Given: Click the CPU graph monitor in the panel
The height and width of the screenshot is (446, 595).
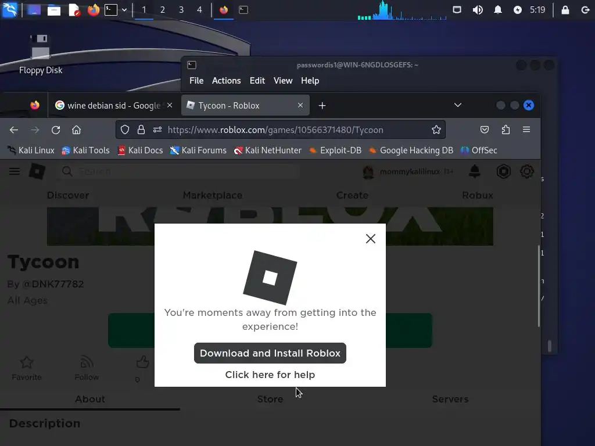Looking at the screenshot, I should click(402, 10).
